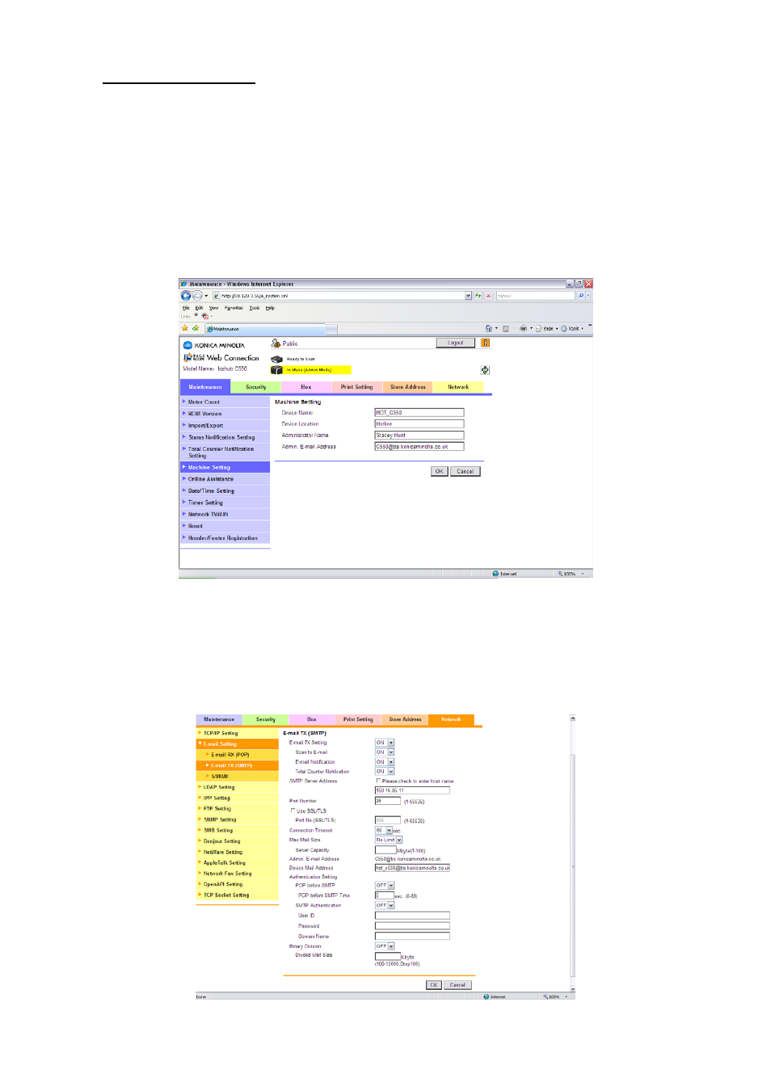The height and width of the screenshot is (1091, 771).
Task: Open LDAP Setting in Network sidebar
Action: 238,787
